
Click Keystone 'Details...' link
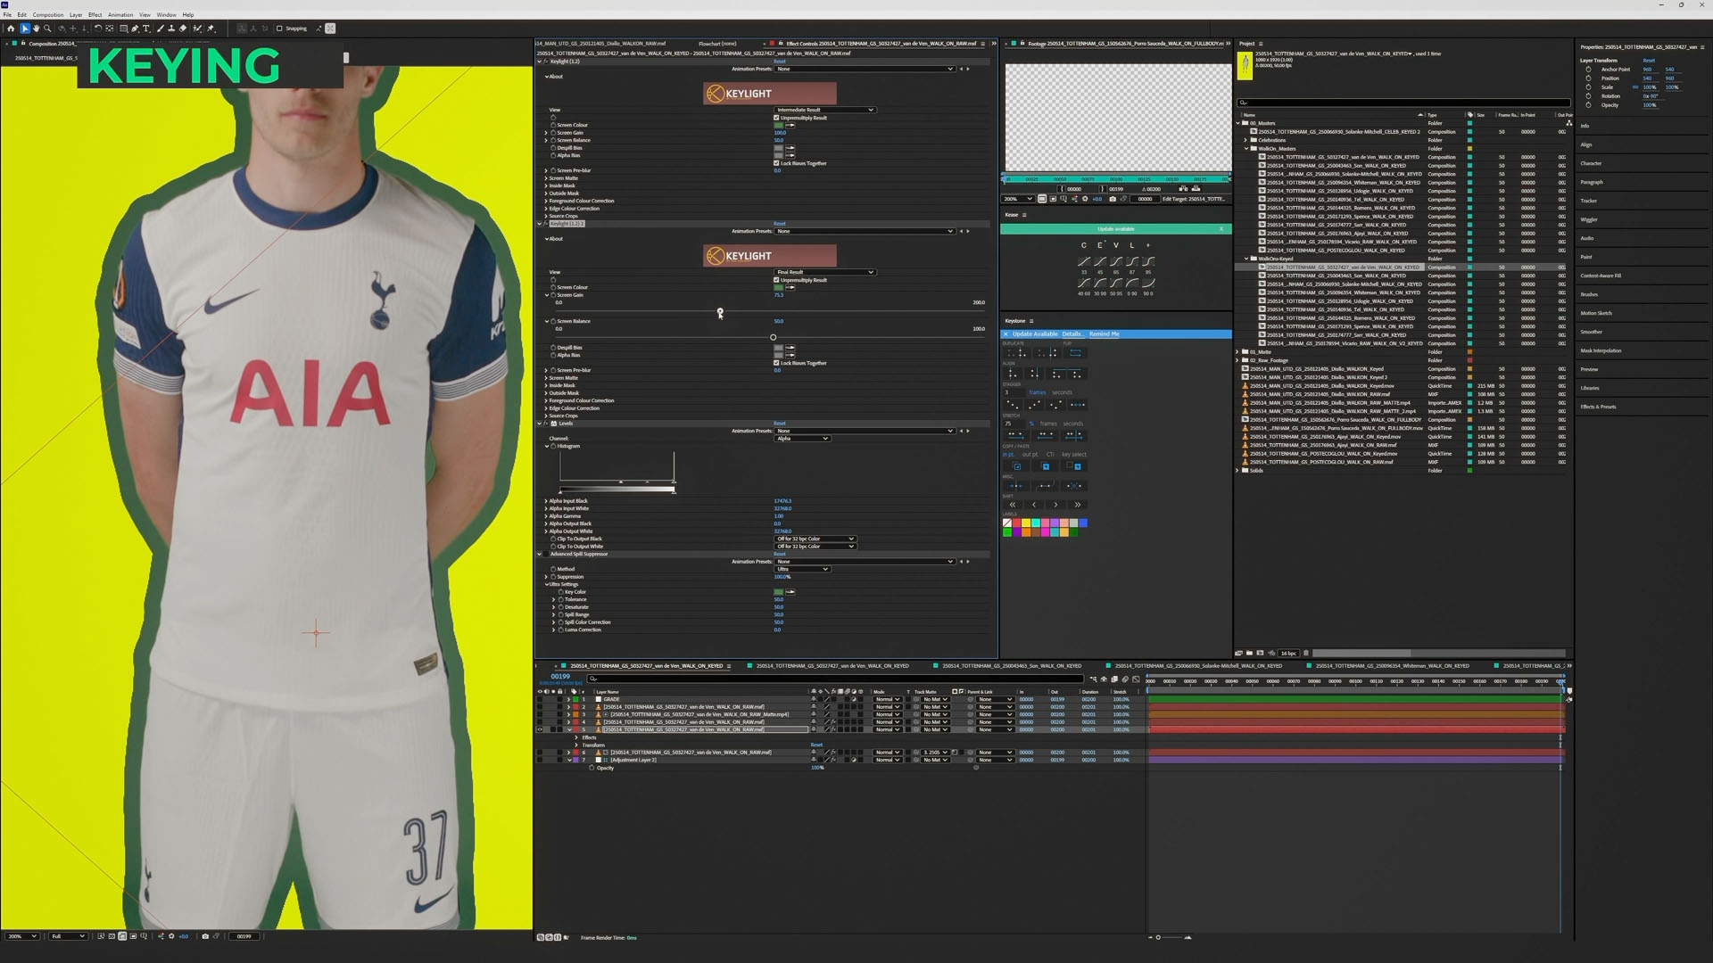click(x=1073, y=333)
